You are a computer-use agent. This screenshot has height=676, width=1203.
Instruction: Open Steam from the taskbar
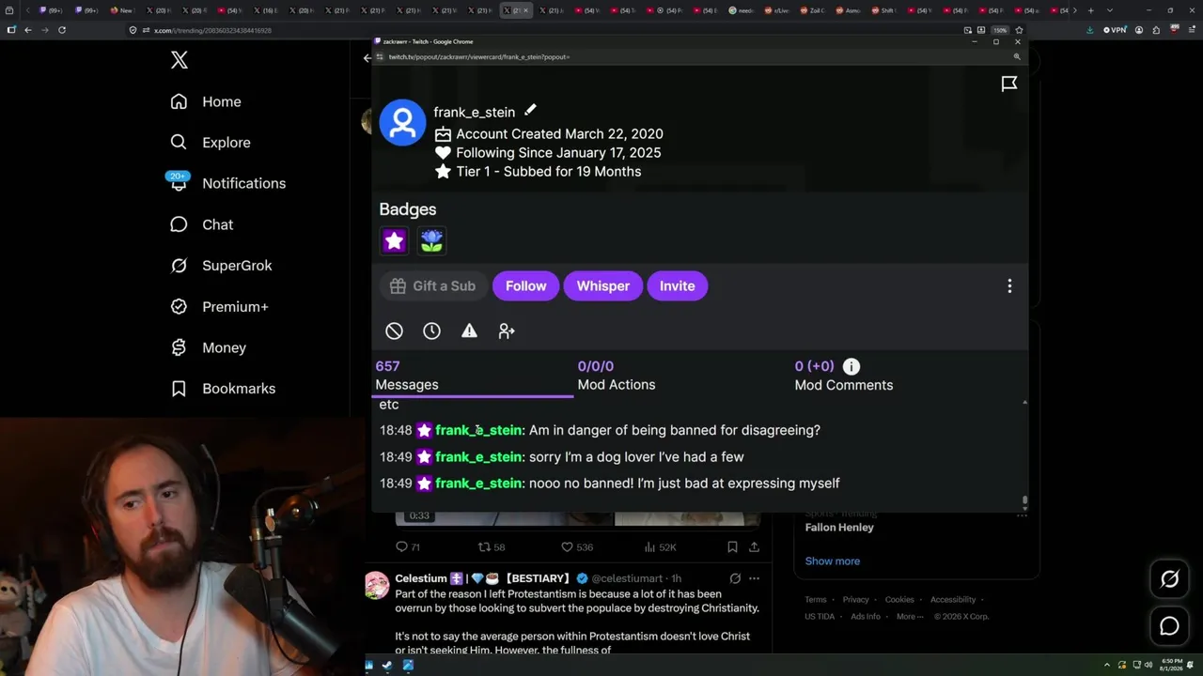coord(388,666)
